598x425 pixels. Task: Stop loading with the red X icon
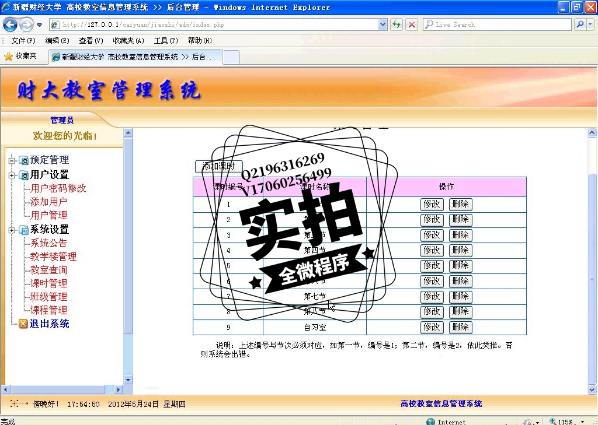tap(412, 24)
